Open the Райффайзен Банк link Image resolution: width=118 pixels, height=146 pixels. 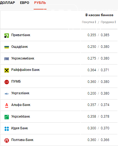pyautogui.click(x=25, y=70)
